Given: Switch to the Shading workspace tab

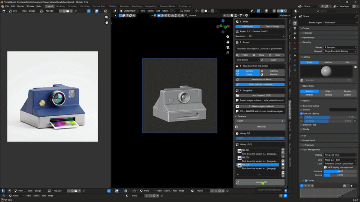Looking at the screenshot, I should point(112,6).
